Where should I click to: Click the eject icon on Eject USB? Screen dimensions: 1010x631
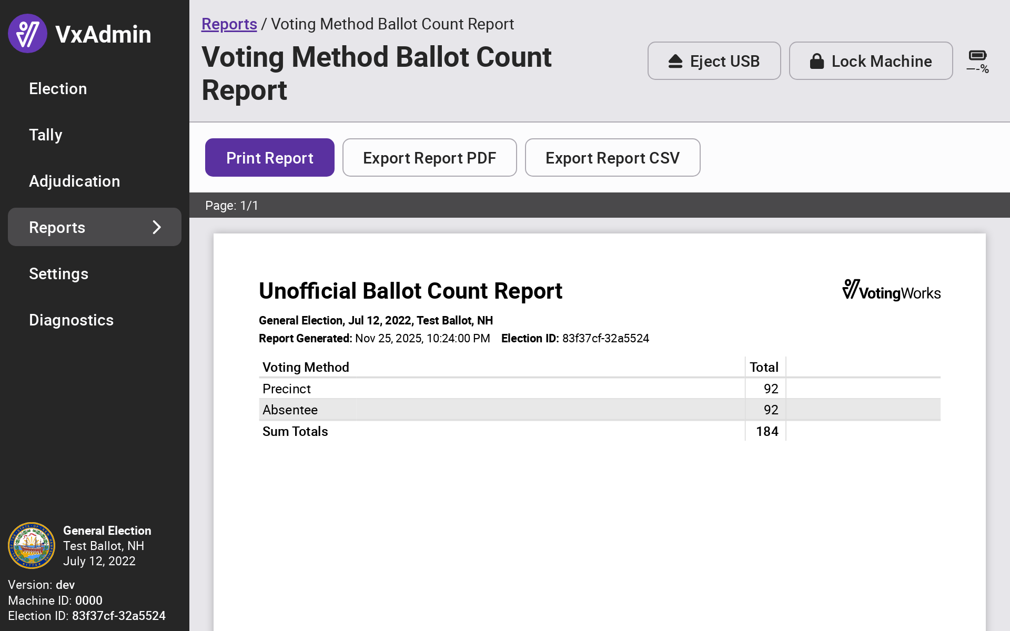[675, 62]
